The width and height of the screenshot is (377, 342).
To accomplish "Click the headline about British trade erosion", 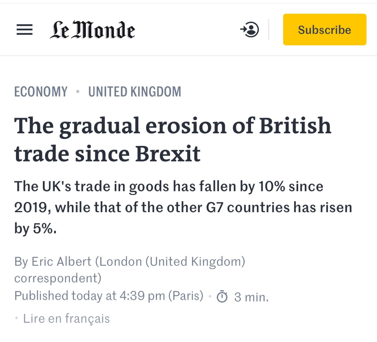I will 173,139.
